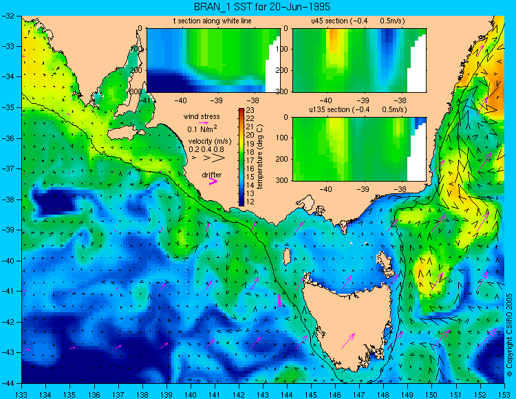This screenshot has width=516, height=399.
Task: Click latitude tick label -44 on the main map axis
Action: click(8, 383)
